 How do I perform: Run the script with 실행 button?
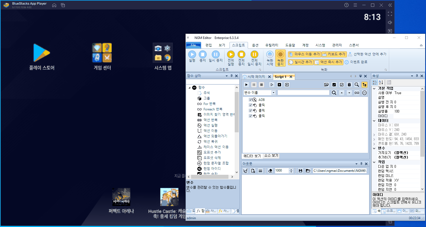coord(192,57)
